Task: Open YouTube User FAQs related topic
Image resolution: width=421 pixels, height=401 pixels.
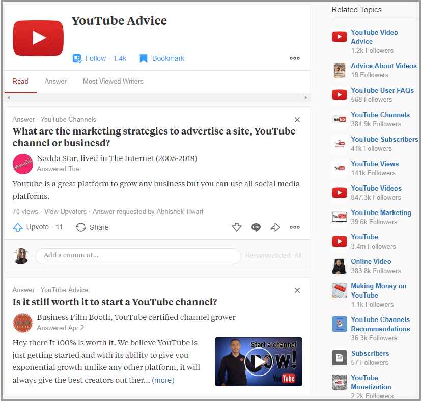Action: pos(382,90)
